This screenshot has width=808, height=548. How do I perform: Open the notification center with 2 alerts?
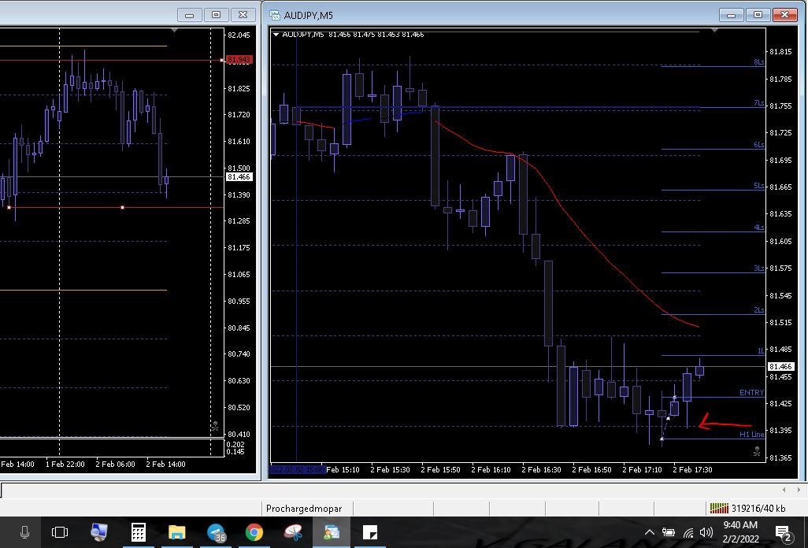[784, 533]
